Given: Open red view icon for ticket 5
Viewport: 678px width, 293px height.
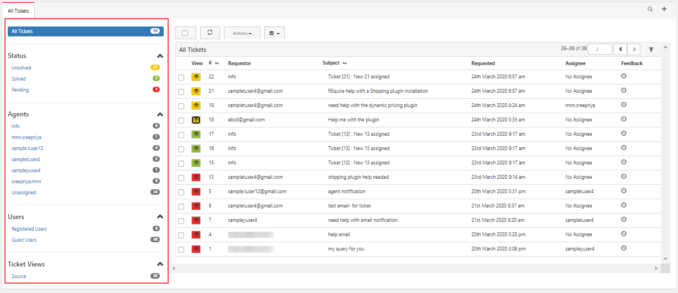Looking at the screenshot, I should pyautogui.click(x=196, y=191).
